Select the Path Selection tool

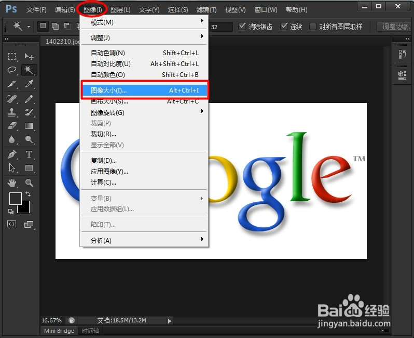tap(12, 168)
